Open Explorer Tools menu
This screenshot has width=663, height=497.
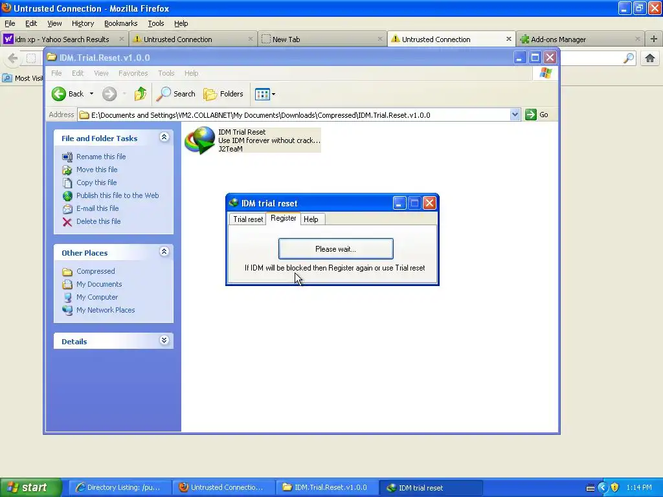166,73
